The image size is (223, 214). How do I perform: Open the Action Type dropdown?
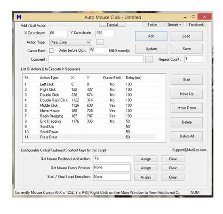tap(70, 42)
